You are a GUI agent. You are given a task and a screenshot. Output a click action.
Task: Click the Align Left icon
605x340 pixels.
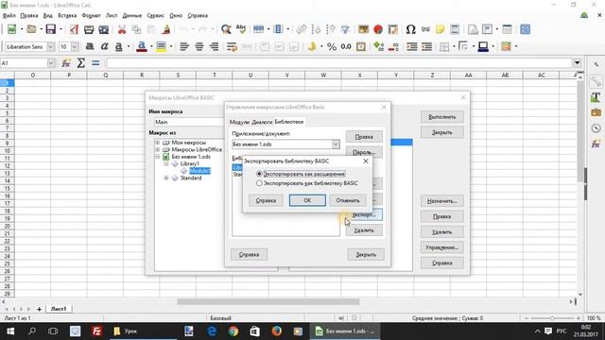184,46
